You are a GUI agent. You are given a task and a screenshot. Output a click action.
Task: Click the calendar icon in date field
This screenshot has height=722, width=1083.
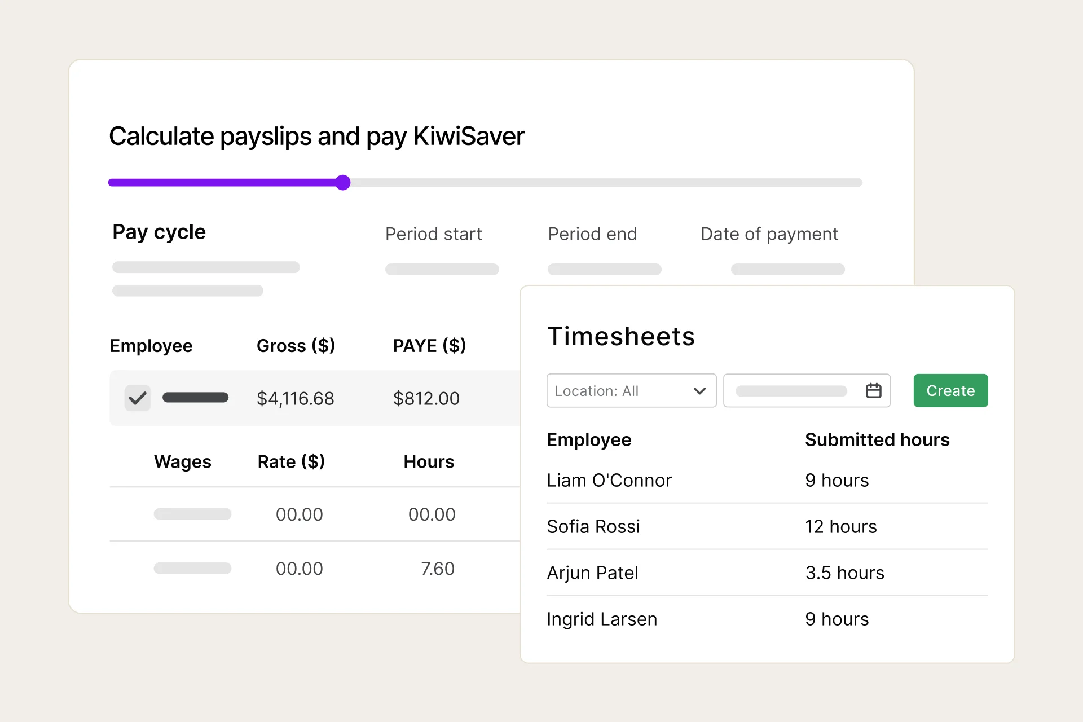tap(873, 390)
